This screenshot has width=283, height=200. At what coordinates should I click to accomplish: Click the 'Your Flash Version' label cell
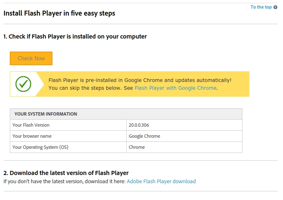(x=68, y=125)
